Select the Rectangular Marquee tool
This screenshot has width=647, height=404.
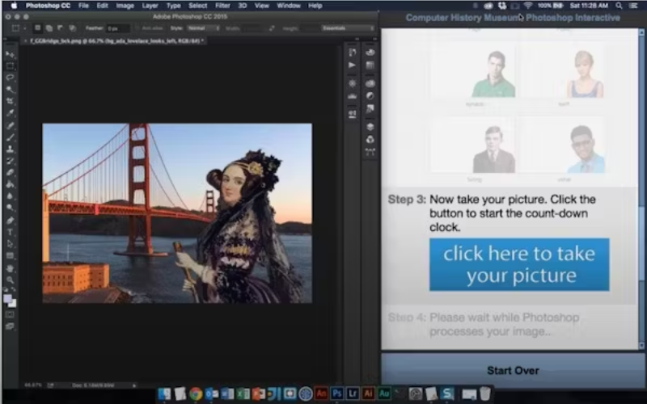click(10, 65)
